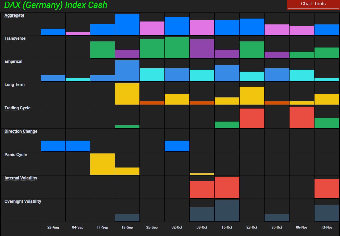Screen dimensions: 340x236
Task: Click the Internal Volatility bar for 16-Oct
Action: pyautogui.click(x=227, y=187)
